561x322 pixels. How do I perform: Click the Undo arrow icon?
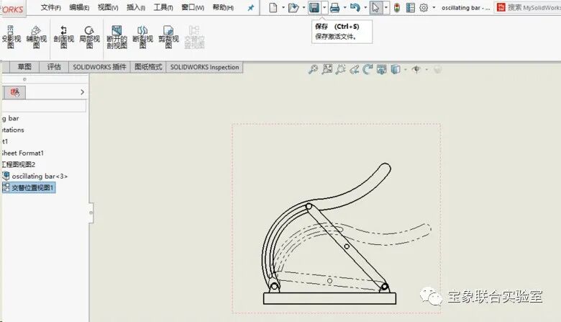tap(355, 7)
